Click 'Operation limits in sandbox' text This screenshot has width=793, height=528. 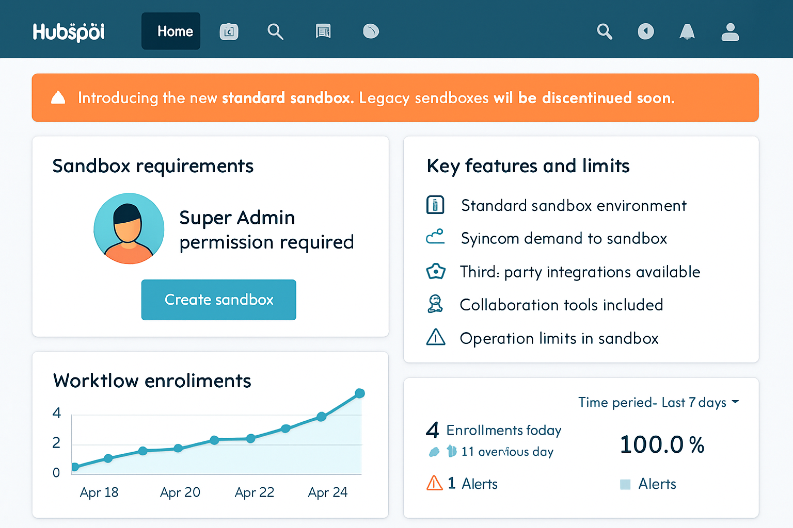pos(559,338)
